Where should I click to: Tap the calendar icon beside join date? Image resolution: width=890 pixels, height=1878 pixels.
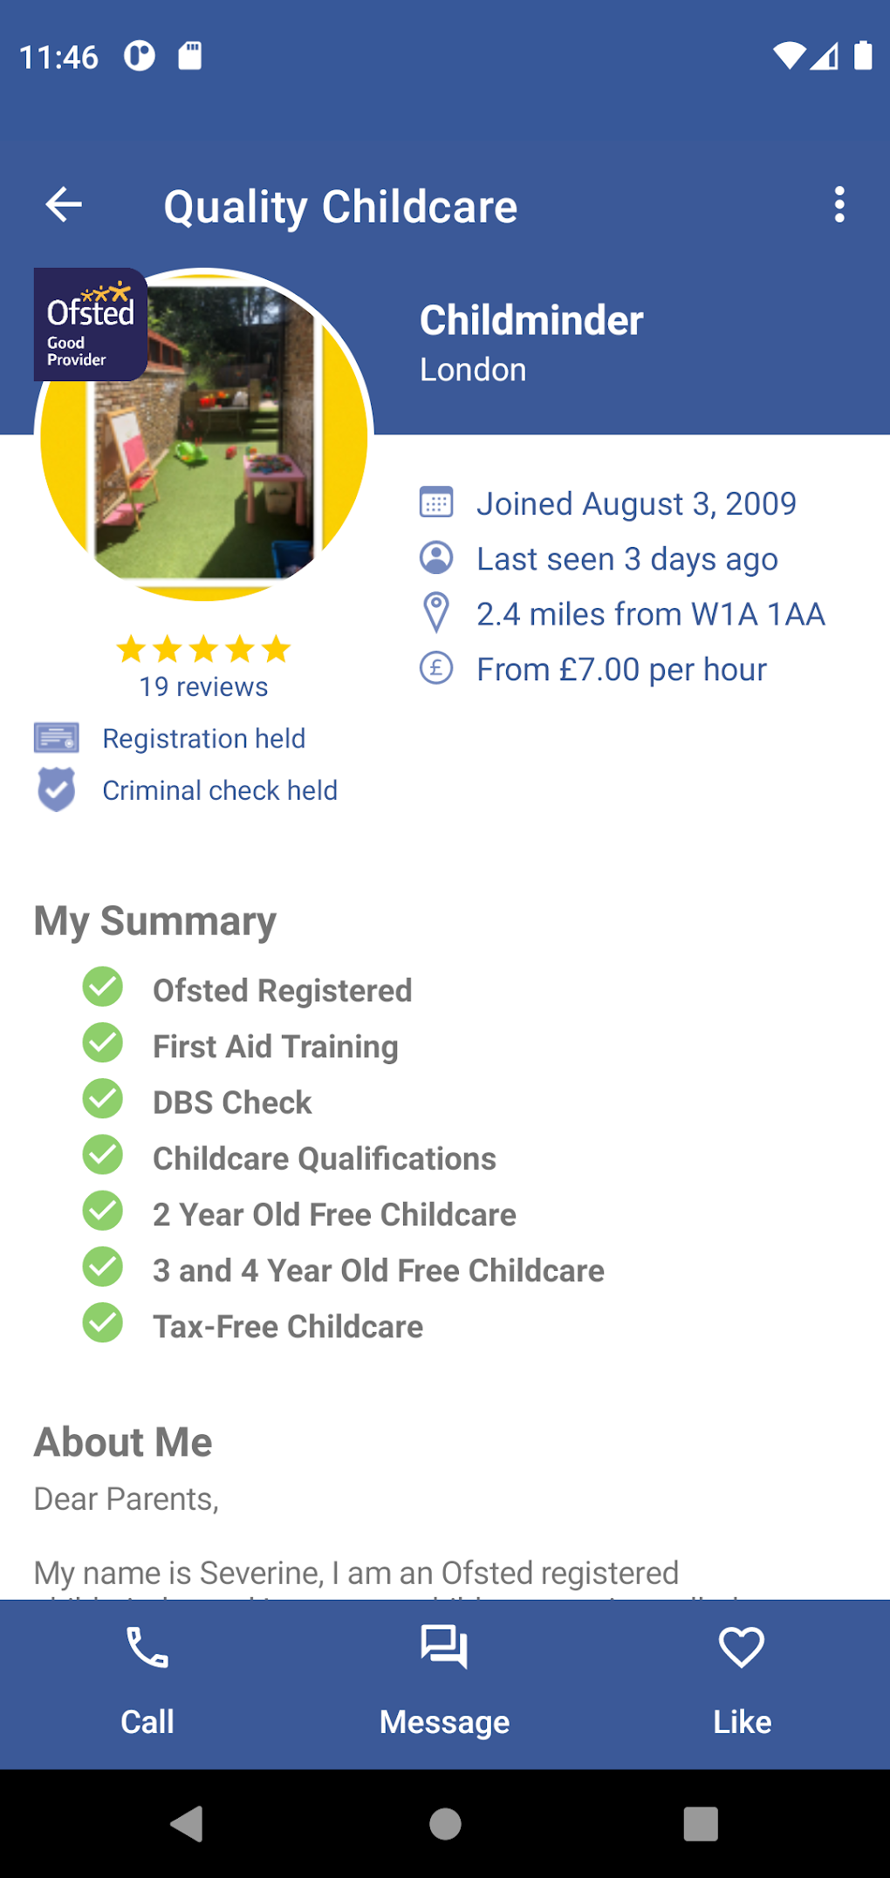point(436,503)
